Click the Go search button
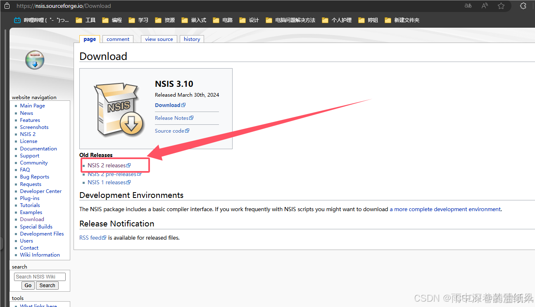Viewport: 535px width, 307px height. pyautogui.click(x=28, y=286)
